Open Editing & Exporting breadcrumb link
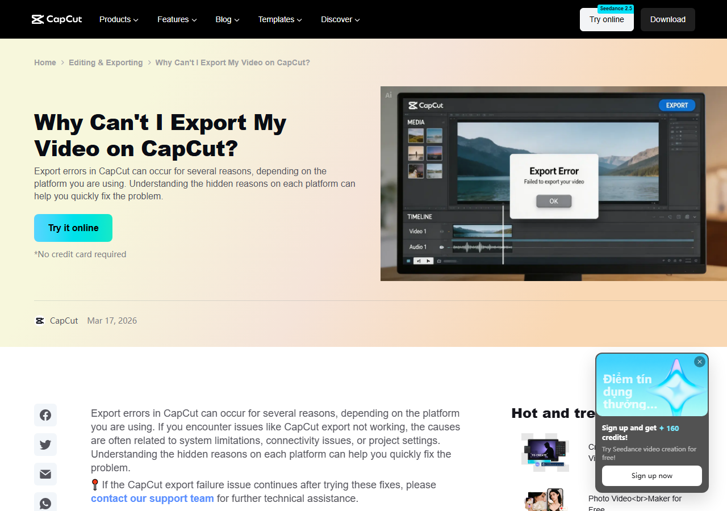 click(x=106, y=62)
